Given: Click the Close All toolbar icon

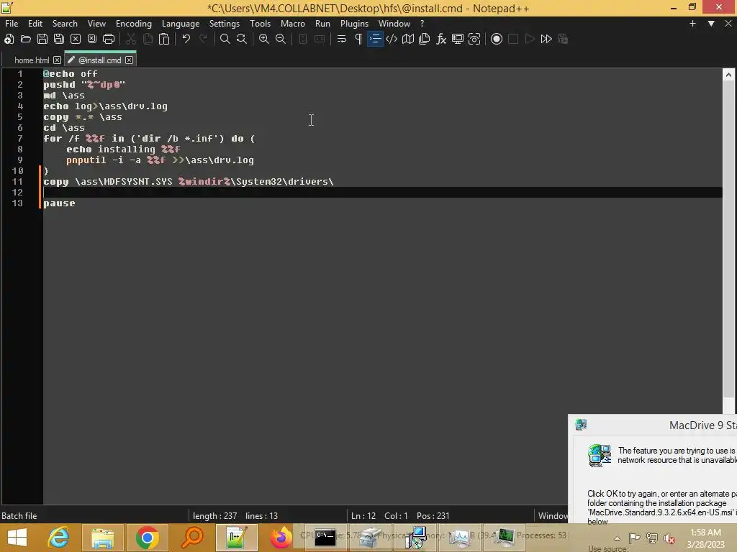Looking at the screenshot, I should point(92,39).
